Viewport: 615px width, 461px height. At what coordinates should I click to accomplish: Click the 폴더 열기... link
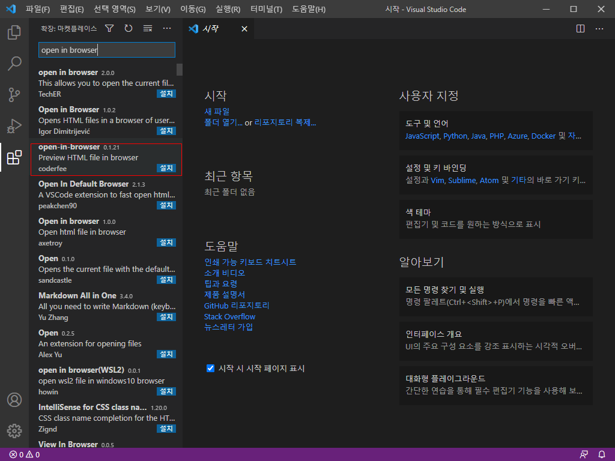[x=223, y=122]
